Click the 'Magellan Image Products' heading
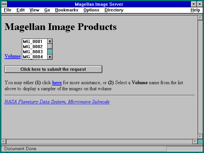 point(61,27)
